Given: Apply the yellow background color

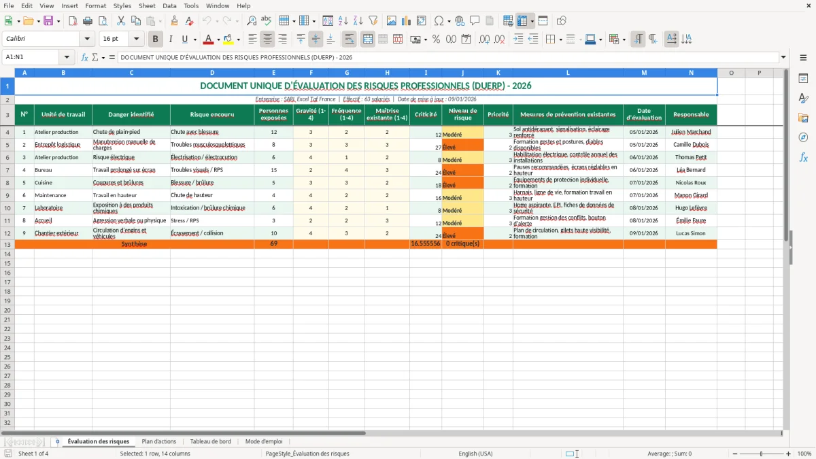Looking at the screenshot, I should click(228, 39).
